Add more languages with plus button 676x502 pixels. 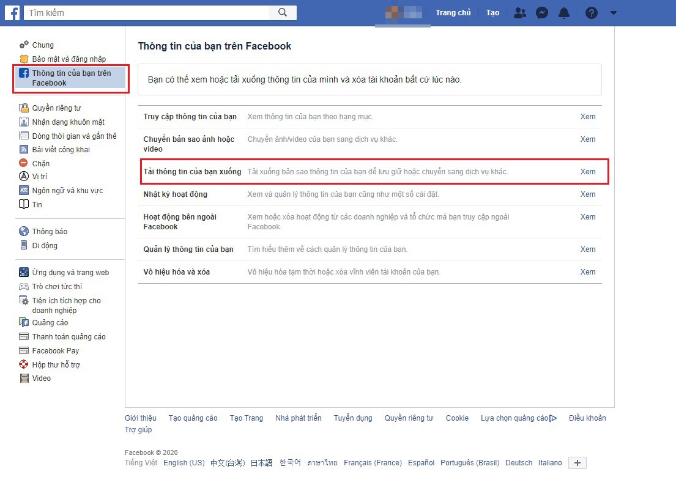[578, 463]
